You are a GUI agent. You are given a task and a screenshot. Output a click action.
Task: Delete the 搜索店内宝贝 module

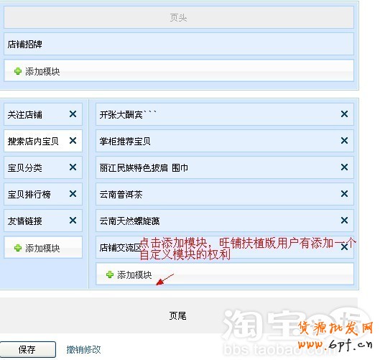pos(73,141)
